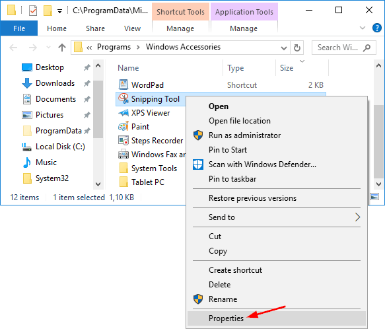Image resolution: width=385 pixels, height=329 pixels.
Task: Open Manage tab under Application Tools
Action: [244, 28]
